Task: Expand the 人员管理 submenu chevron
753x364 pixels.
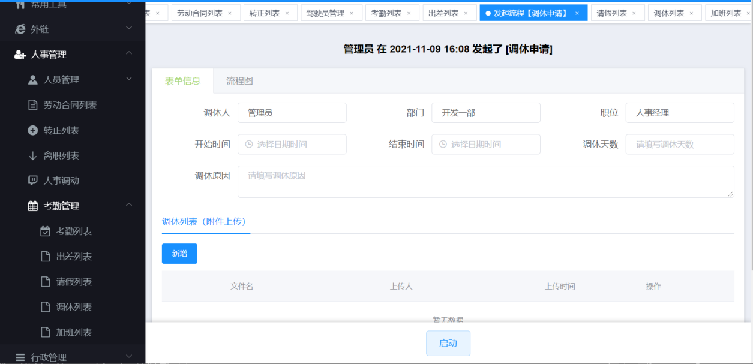Action: tap(129, 79)
